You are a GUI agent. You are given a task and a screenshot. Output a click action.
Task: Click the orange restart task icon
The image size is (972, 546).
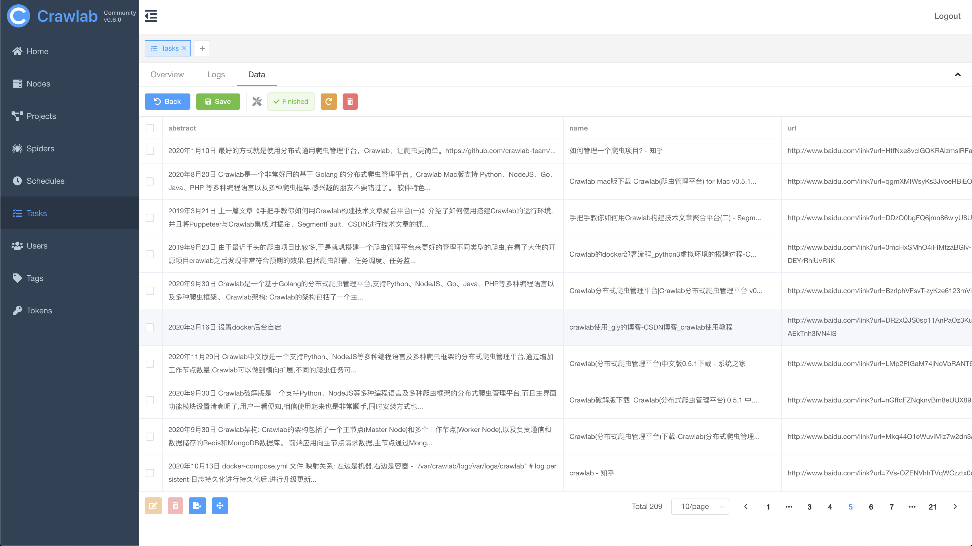click(x=328, y=102)
